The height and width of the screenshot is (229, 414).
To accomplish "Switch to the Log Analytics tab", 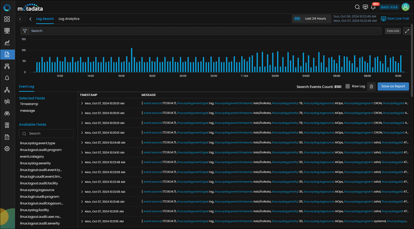I will pyautogui.click(x=69, y=19).
